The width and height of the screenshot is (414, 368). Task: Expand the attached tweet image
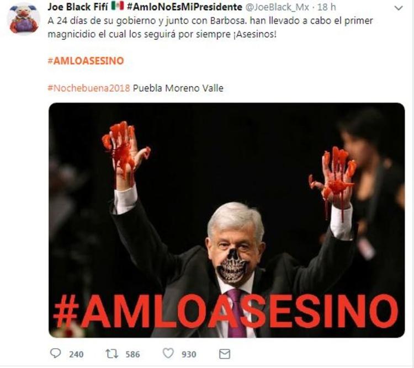coord(226,220)
